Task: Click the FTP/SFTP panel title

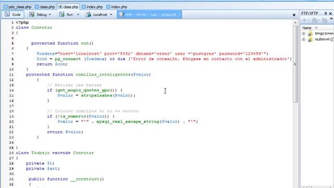Action: 309,14
